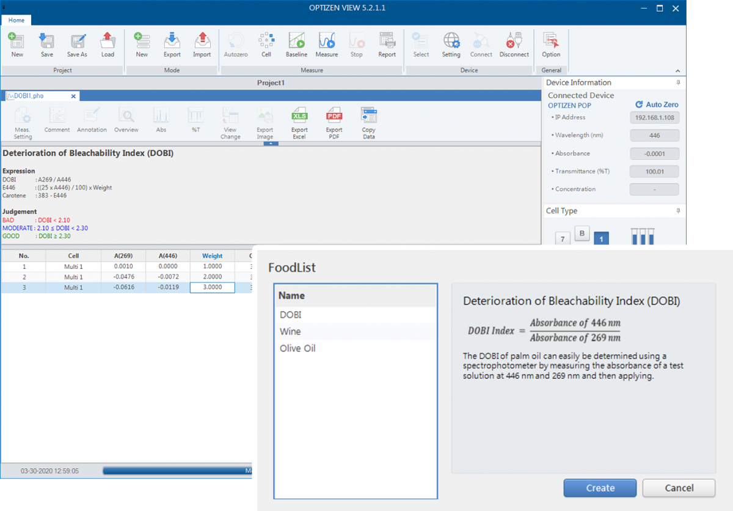Screen dimensions: 733x511
Task: Select the Home ribbon tab
Action: (16, 20)
